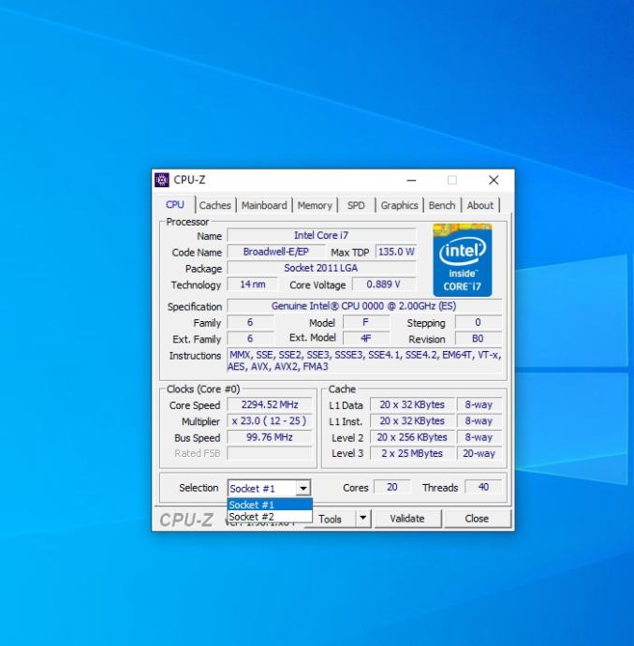
Task: Expand the Tools button dropdown arrow
Action: coord(362,519)
